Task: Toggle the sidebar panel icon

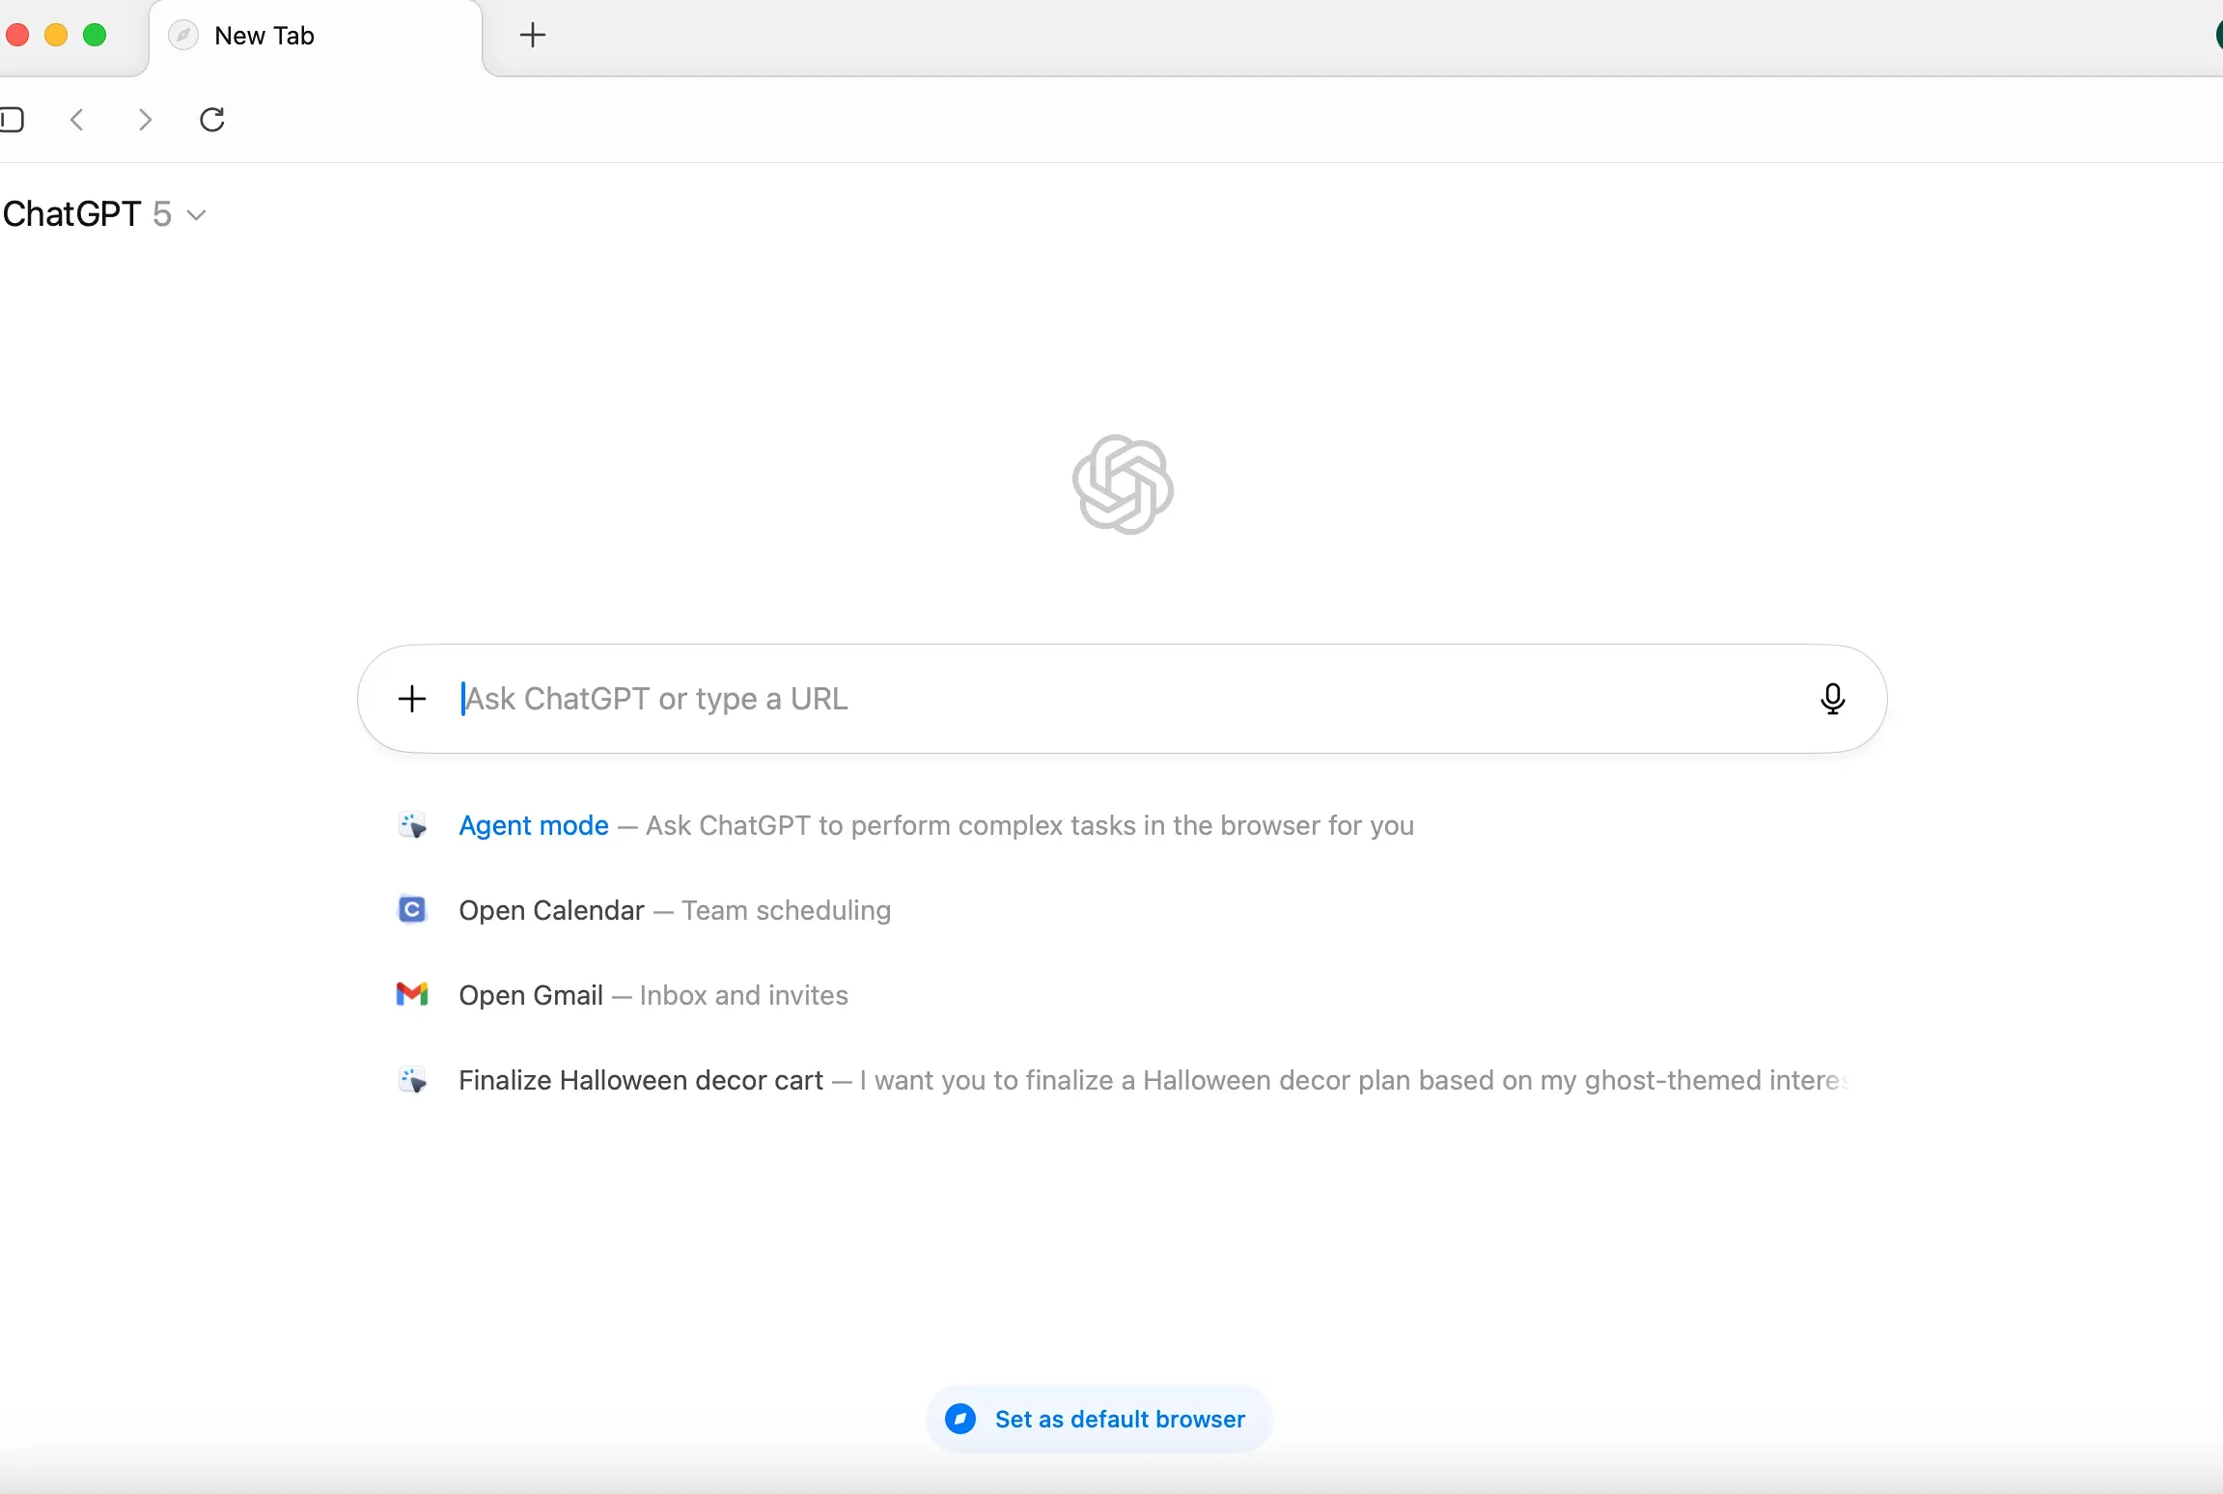Action: (12, 120)
